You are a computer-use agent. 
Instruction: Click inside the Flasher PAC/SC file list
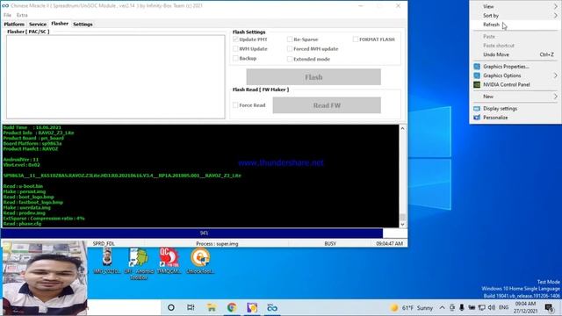click(x=115, y=76)
